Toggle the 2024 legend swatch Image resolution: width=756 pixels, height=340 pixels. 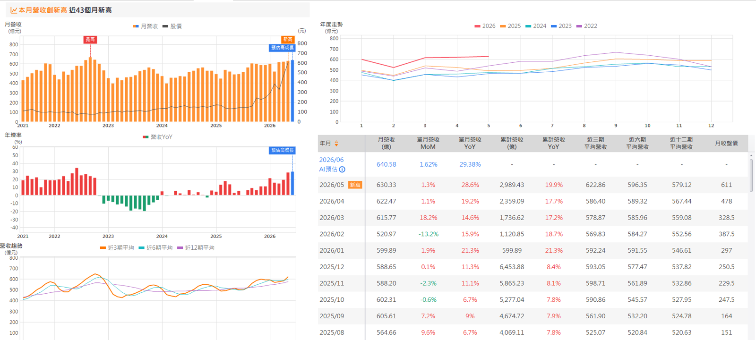[528, 26]
